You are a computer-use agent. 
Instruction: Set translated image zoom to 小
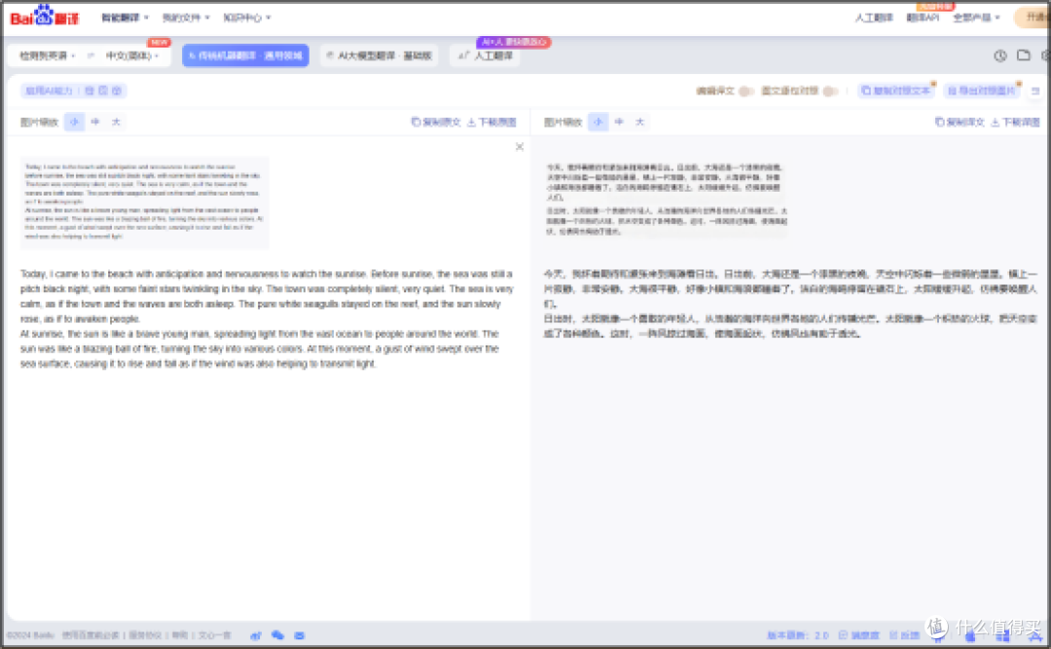tap(598, 122)
